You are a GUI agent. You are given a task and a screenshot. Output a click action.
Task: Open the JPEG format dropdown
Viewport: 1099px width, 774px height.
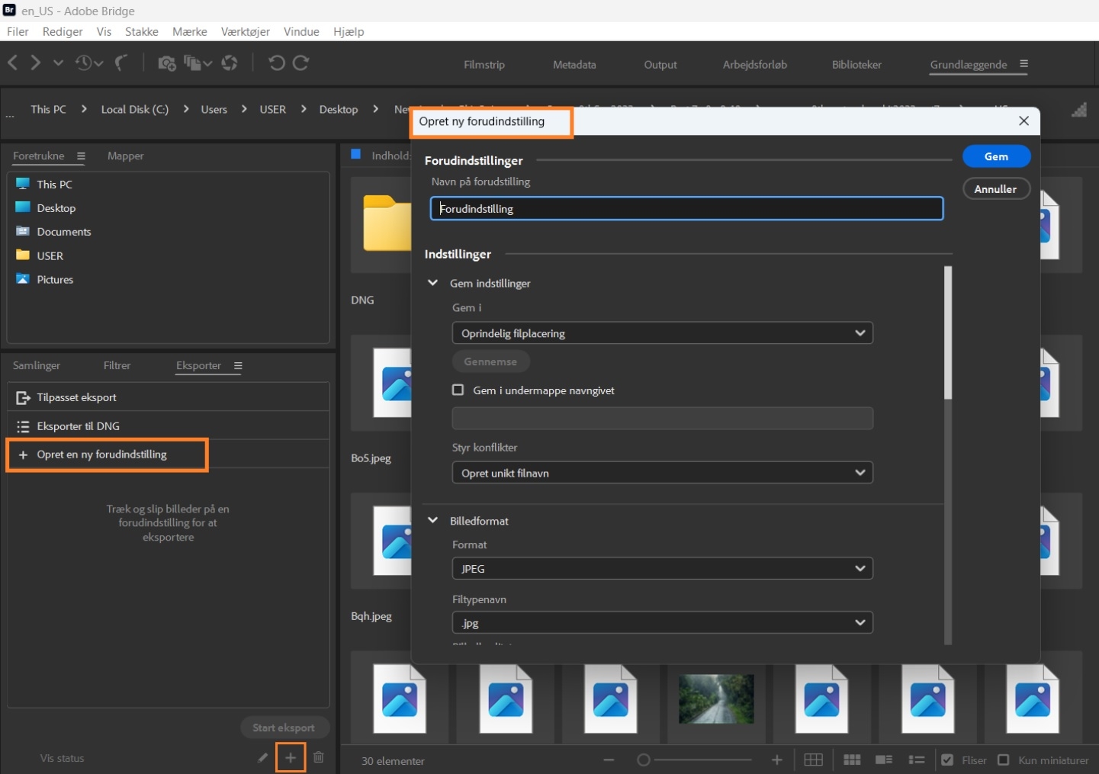662,569
